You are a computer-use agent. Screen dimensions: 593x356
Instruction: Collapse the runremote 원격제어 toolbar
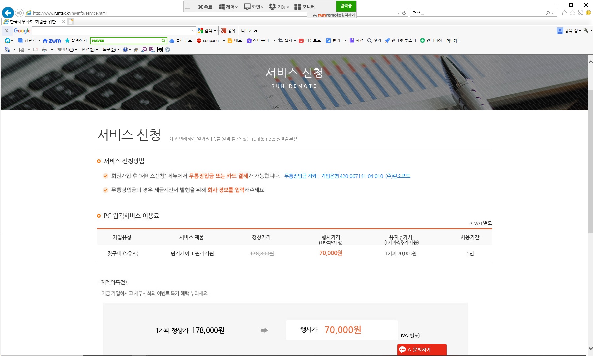[x=315, y=15]
